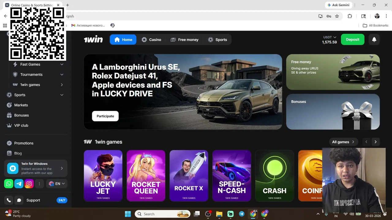The height and width of the screenshot is (220, 392).
Task: Open saved passwords key icon
Action: (329, 16)
